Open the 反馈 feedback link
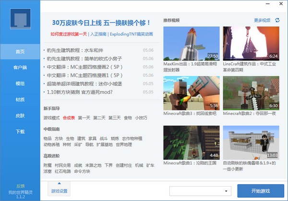This screenshot has width=288, height=201. click(x=20, y=186)
